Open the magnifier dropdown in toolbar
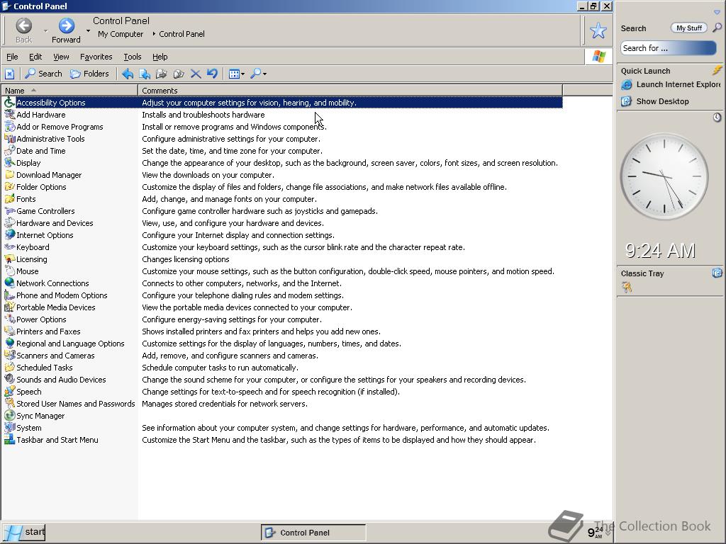This screenshot has width=726, height=544. [258, 74]
